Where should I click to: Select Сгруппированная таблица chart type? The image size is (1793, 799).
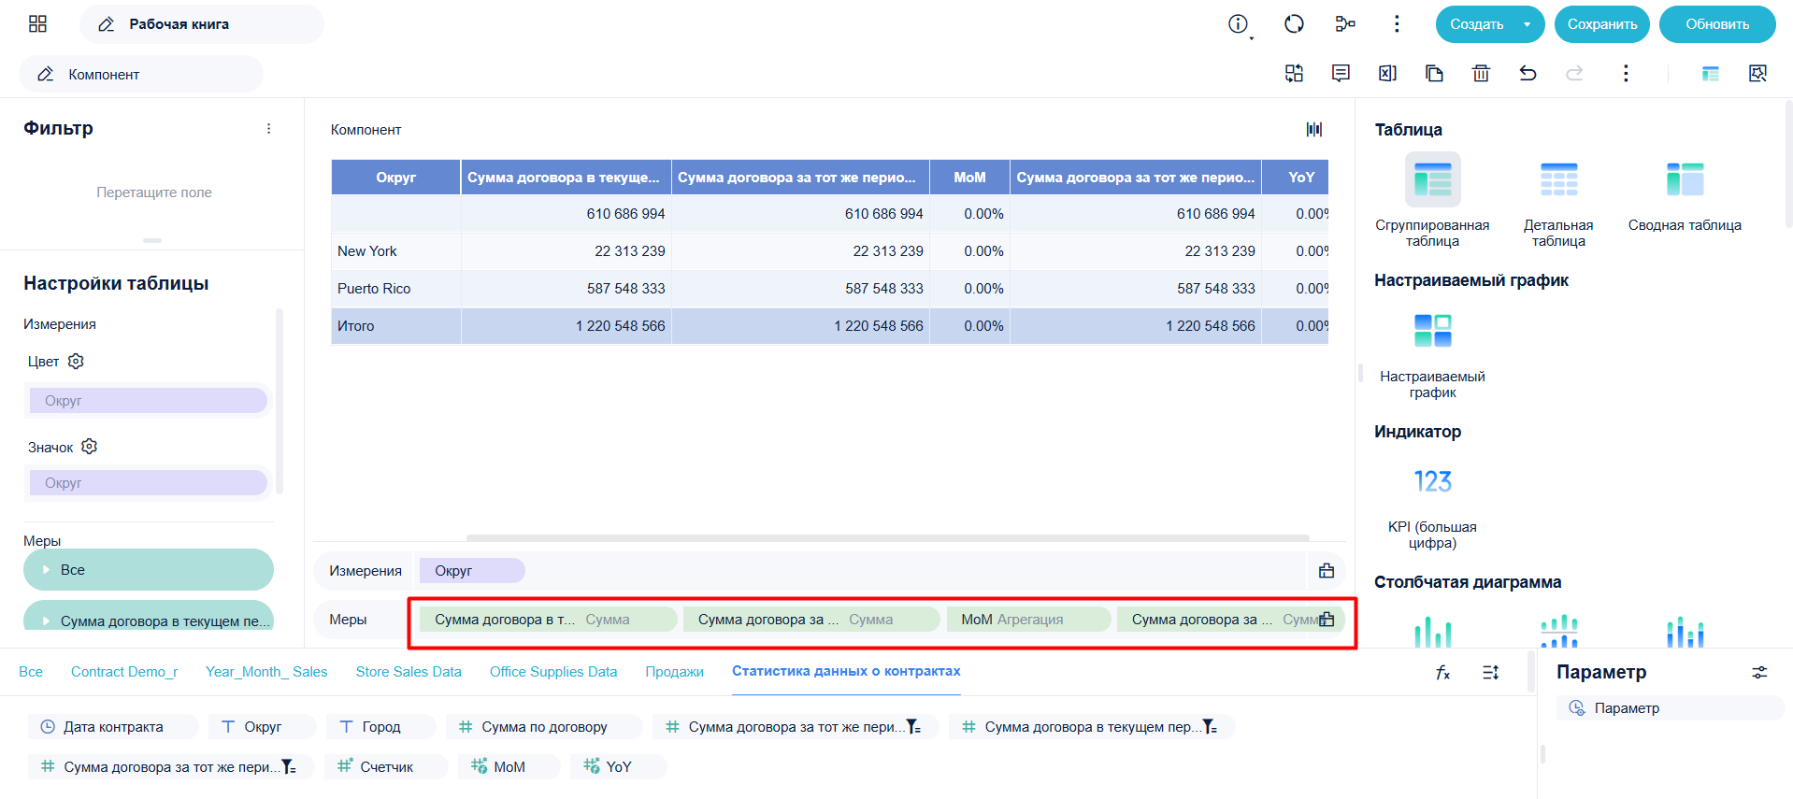pos(1432,200)
